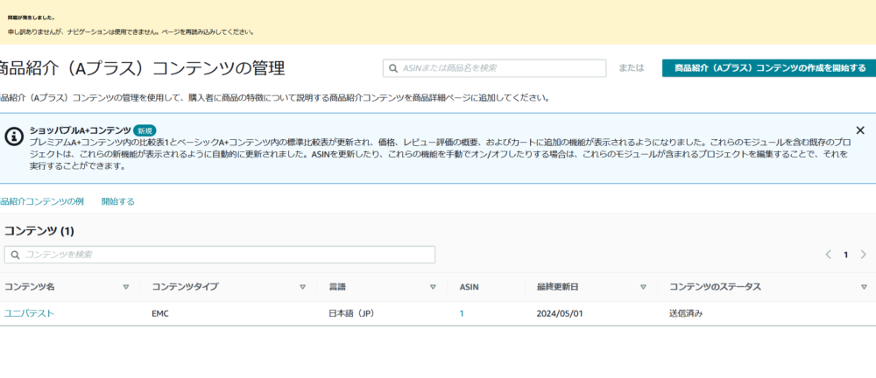Open filter arrow for コンテンツのステータス column
The image size is (876, 378).
[863, 287]
